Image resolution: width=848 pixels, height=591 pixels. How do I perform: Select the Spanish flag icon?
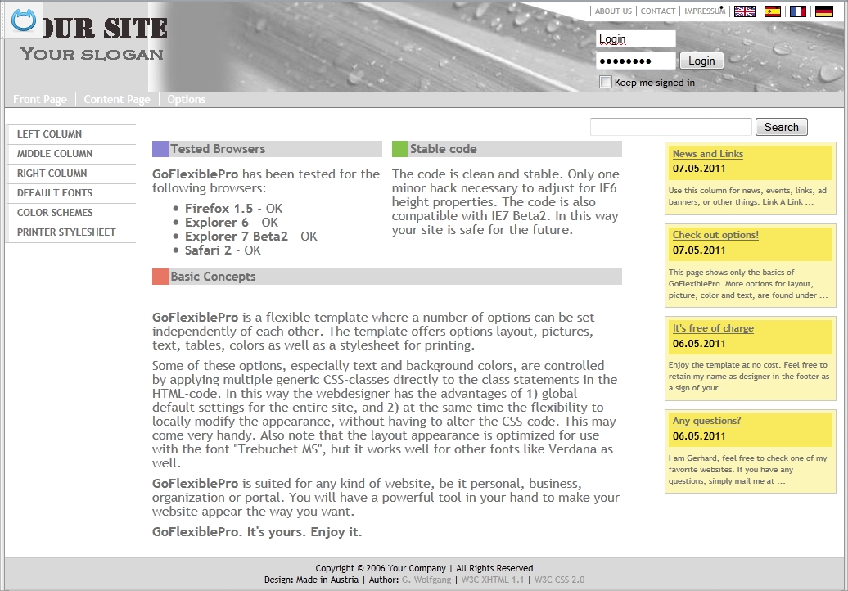(x=773, y=11)
